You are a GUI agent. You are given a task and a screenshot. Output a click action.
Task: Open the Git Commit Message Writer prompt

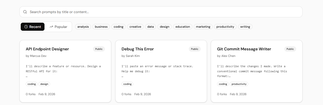click(x=244, y=49)
